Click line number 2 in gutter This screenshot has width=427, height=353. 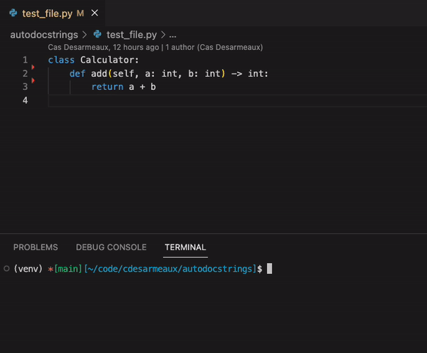point(26,73)
